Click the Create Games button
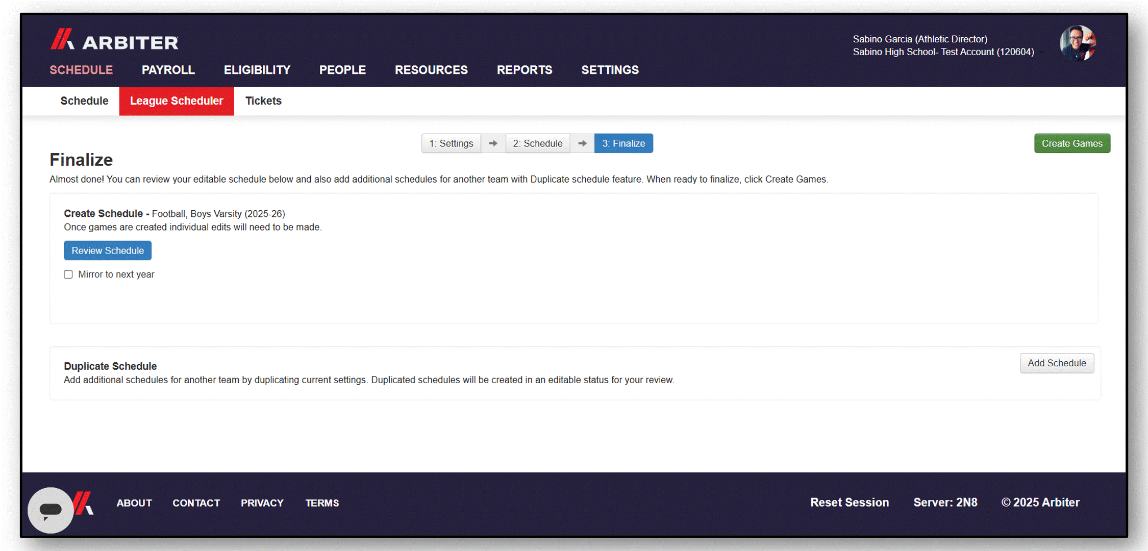This screenshot has height=551, width=1148. (x=1072, y=143)
